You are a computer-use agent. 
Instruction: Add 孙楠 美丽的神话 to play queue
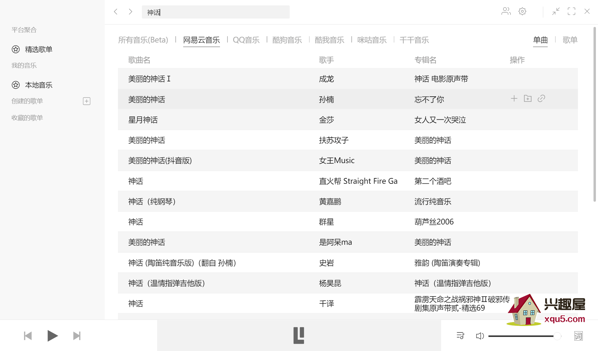pyautogui.click(x=514, y=98)
